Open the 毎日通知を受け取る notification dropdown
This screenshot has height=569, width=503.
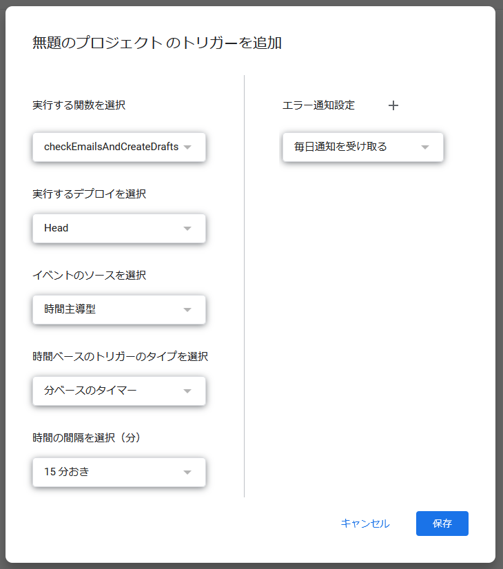(351, 147)
